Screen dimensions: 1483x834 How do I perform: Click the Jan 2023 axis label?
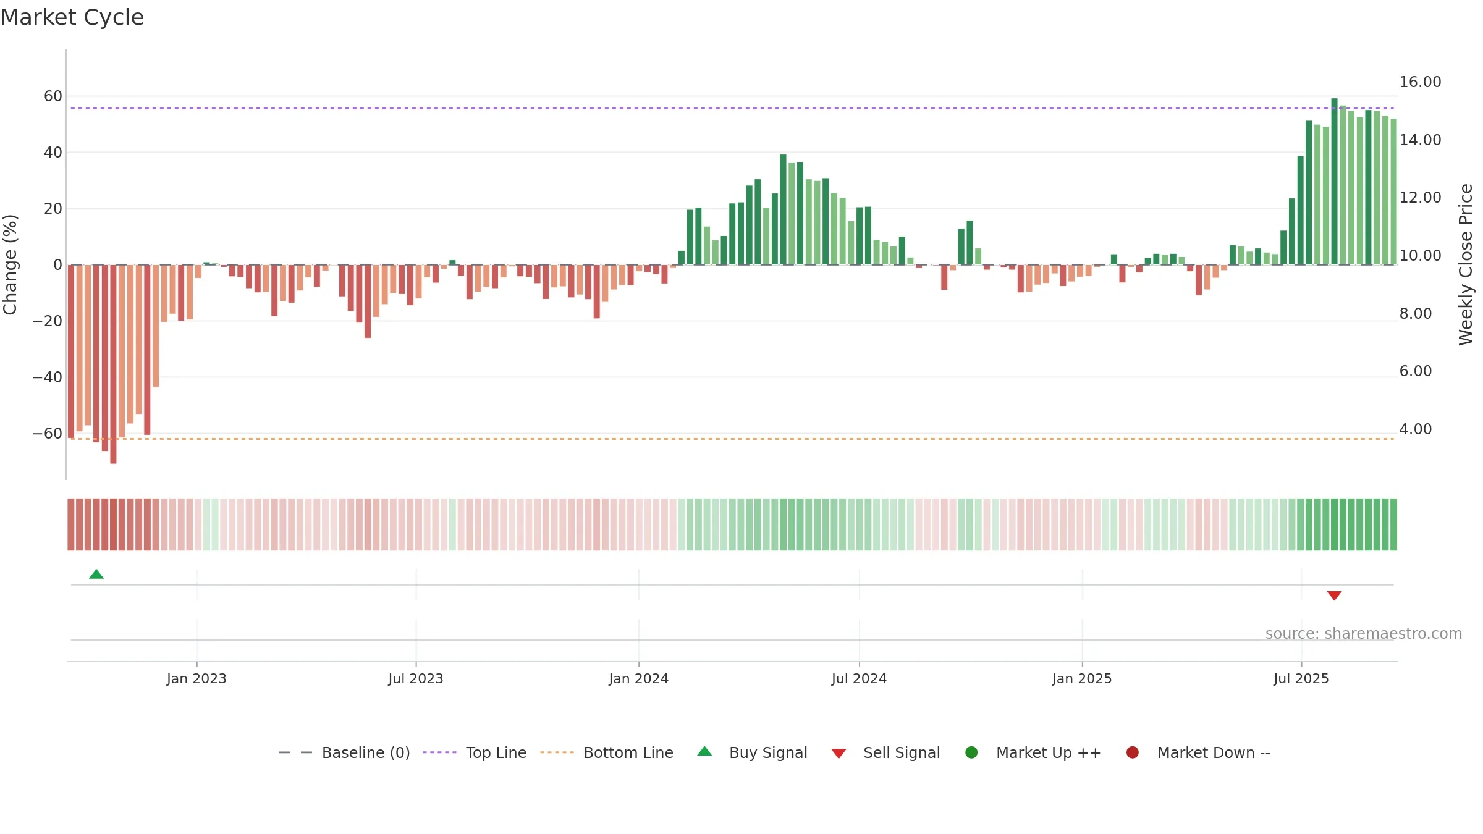click(x=196, y=678)
